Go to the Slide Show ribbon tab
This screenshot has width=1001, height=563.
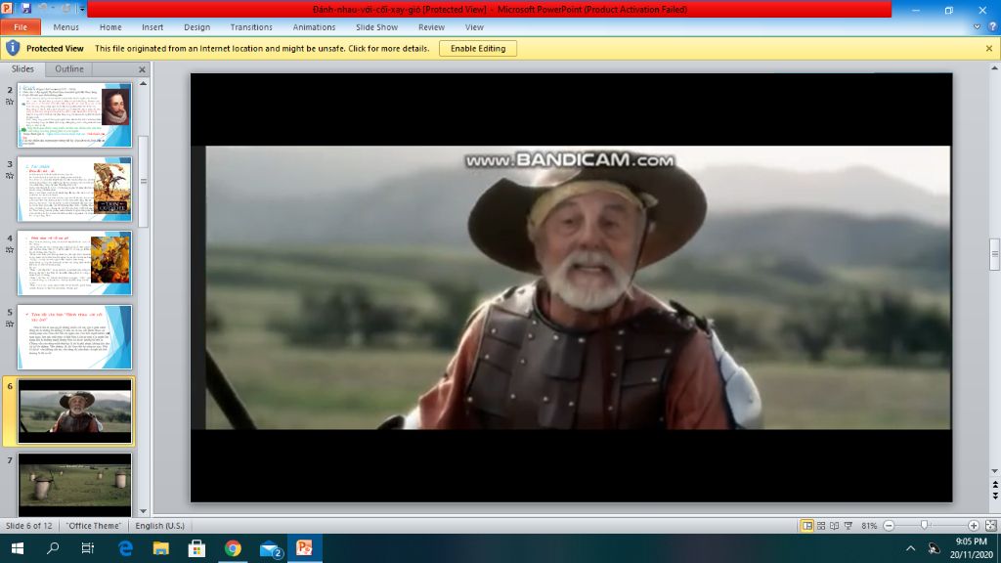(376, 26)
